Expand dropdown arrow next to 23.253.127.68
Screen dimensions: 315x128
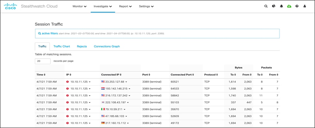[126, 82]
